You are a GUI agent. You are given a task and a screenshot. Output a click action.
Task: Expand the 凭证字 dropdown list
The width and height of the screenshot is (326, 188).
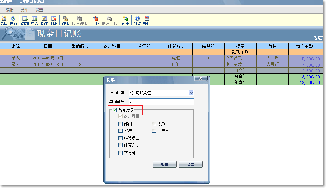click(191, 93)
